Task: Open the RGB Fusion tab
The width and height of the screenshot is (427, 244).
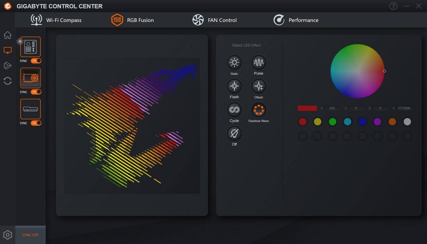Action: pos(132,20)
